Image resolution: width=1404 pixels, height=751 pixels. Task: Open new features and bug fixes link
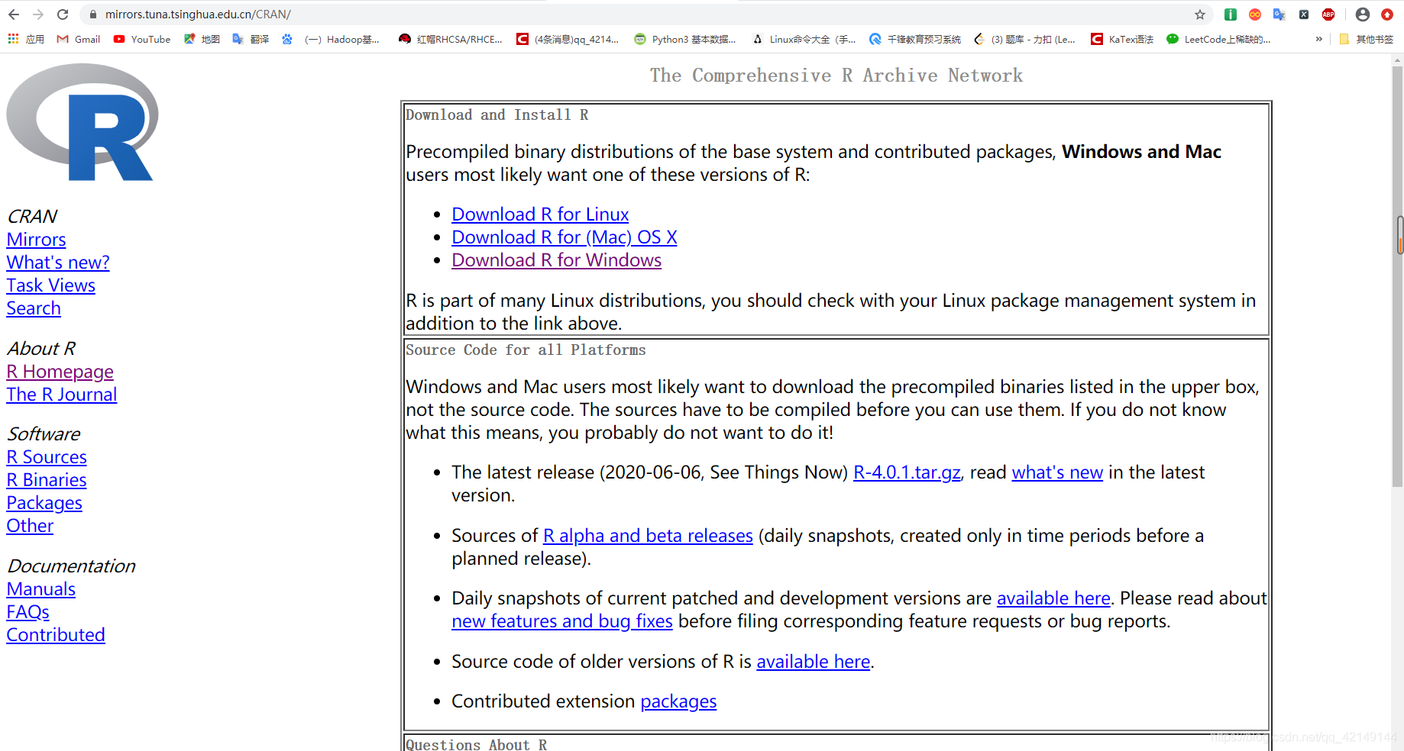(x=562, y=621)
